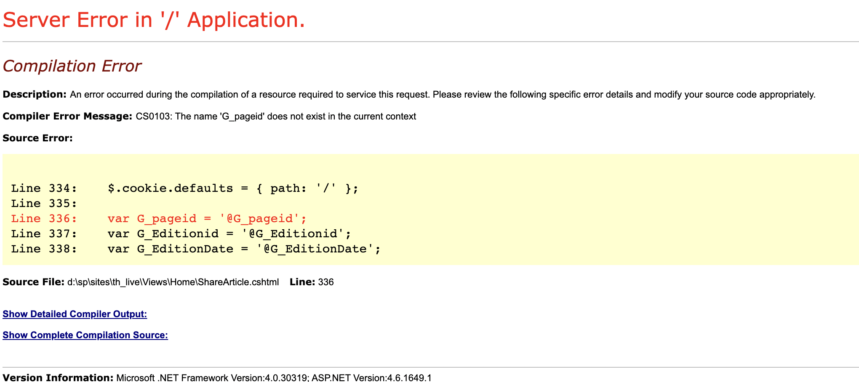Click the Compiler Error Message label
This screenshot has height=382, width=859.
pos(67,116)
